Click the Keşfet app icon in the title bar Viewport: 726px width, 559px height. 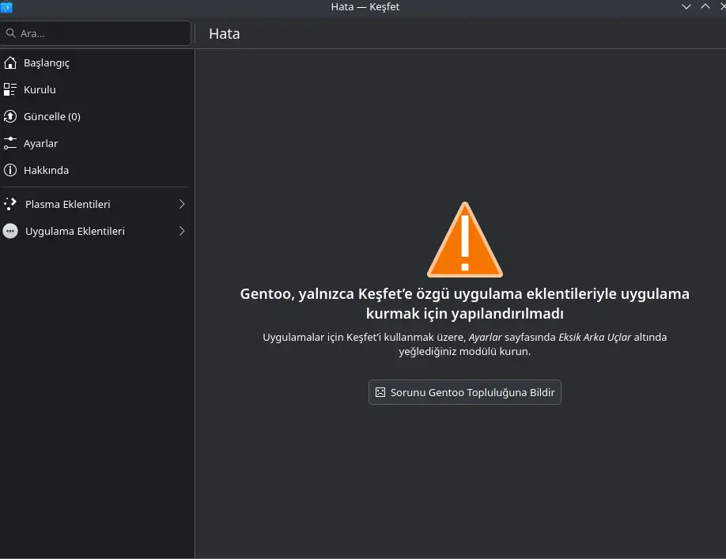(6, 6)
